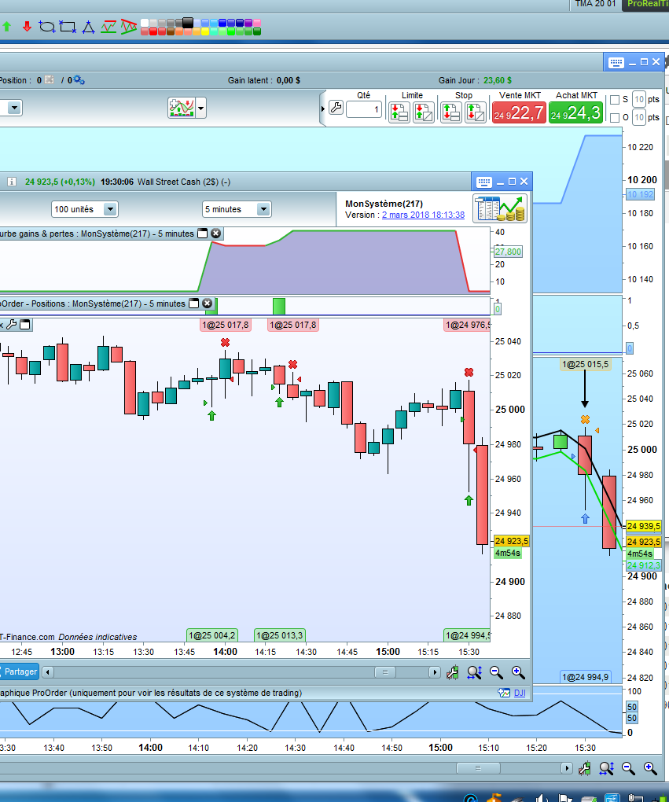Click second Limite order icon

click(x=424, y=112)
